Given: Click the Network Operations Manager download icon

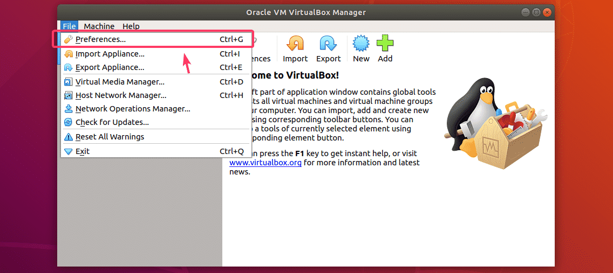Looking at the screenshot, I should coord(69,109).
